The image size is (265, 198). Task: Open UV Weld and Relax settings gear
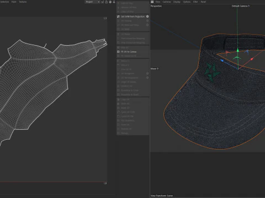(147, 25)
